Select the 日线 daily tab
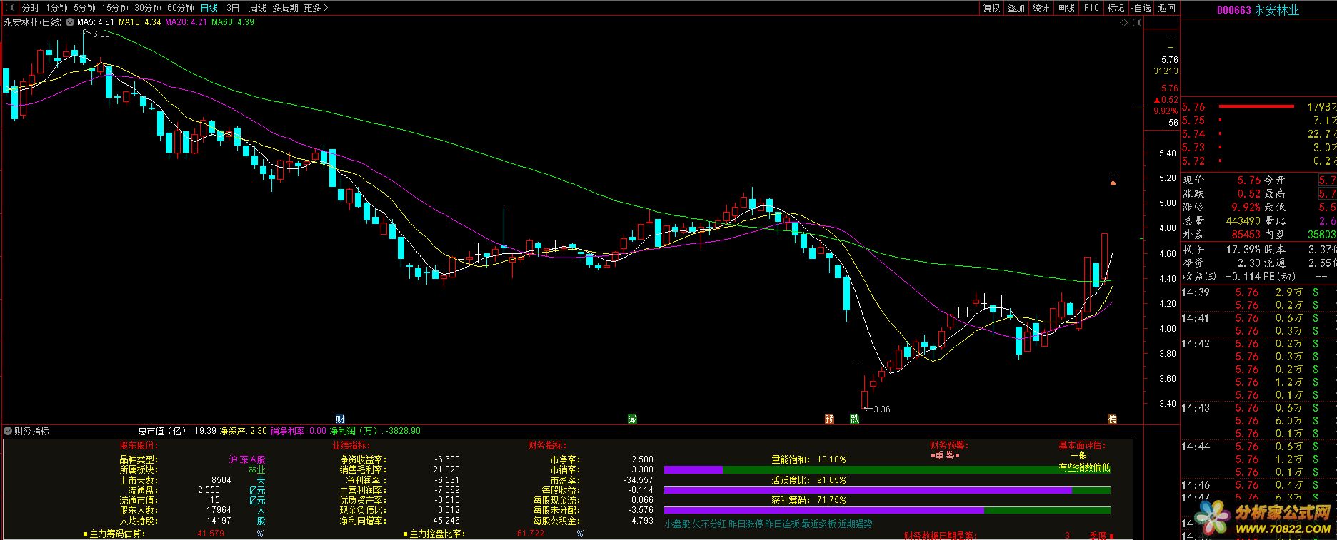 click(209, 8)
